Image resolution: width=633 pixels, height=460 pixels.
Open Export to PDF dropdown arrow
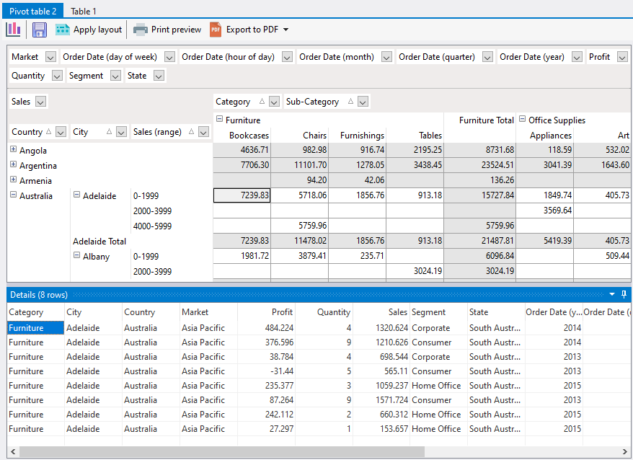(285, 30)
